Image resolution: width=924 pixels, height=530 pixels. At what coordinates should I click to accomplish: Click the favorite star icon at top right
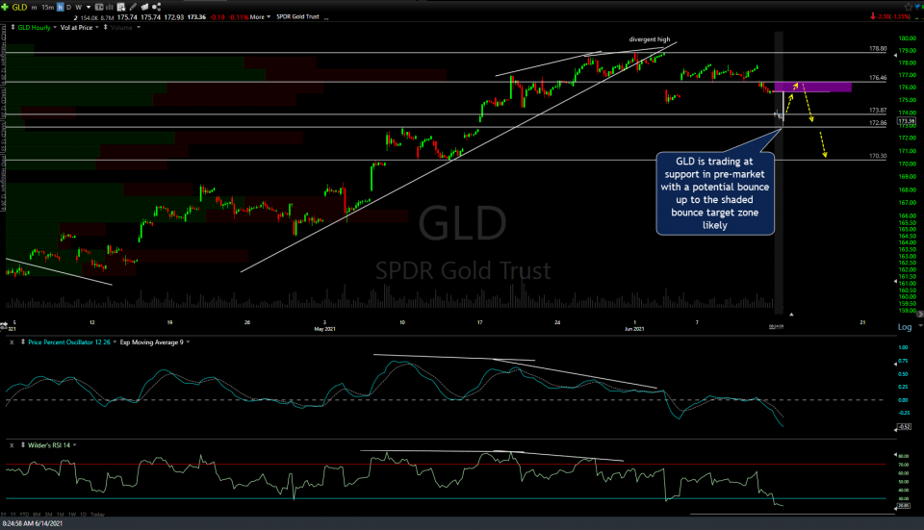908,7
